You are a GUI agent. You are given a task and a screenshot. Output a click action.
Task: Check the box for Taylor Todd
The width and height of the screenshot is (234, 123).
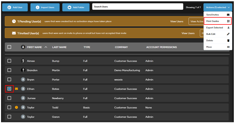click(x=9, y=107)
